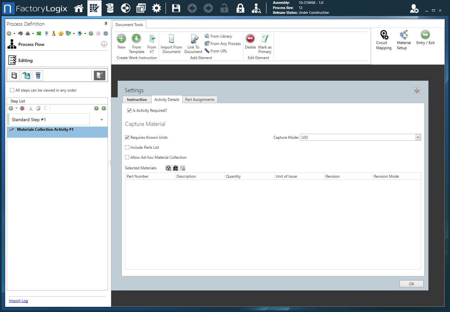Collapse the Process Flow section
Image resolution: width=450 pixels, height=312 pixels.
pos(104,44)
